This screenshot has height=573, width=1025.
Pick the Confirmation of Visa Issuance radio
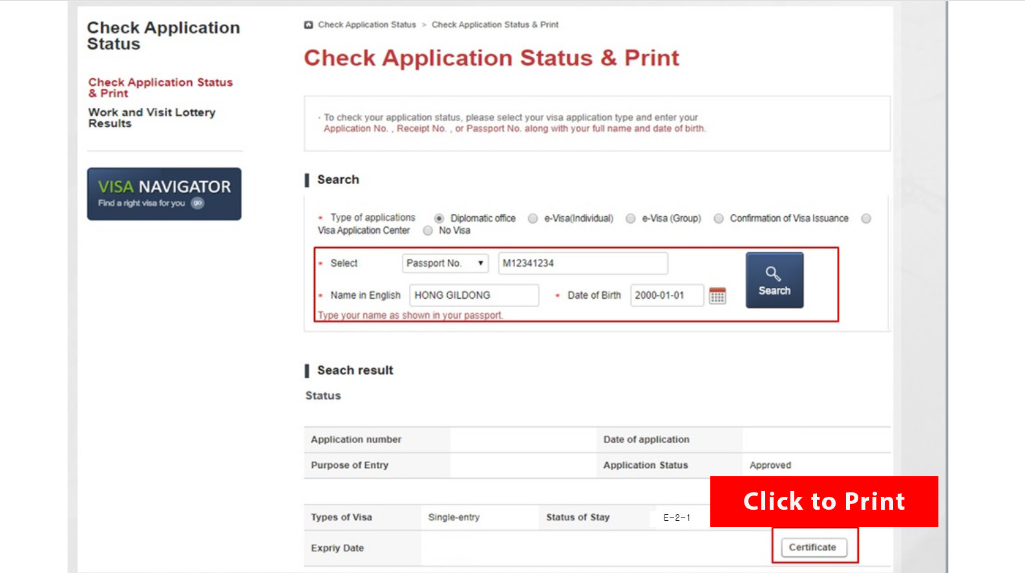[x=718, y=219]
